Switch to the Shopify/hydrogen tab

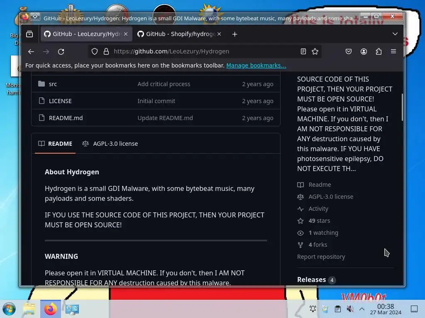point(179,34)
